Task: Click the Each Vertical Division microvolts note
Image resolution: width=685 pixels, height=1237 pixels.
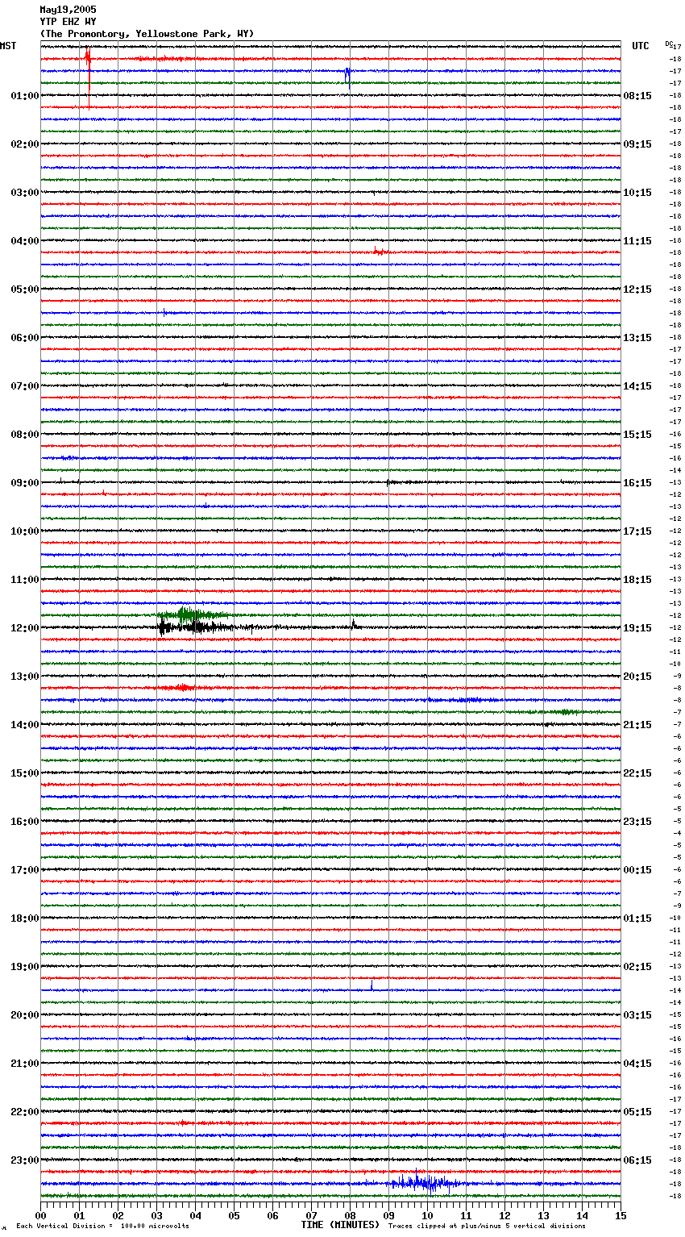Action: (102, 1226)
